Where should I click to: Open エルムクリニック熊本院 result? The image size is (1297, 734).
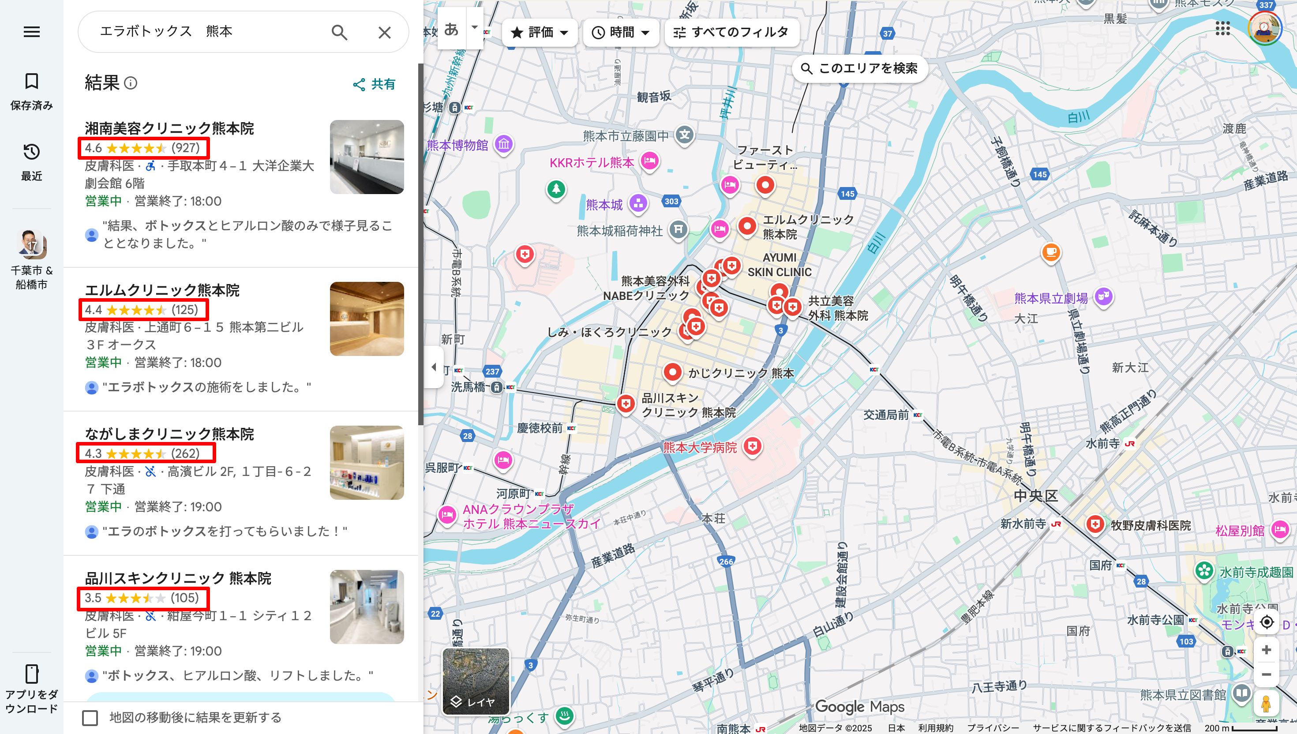click(162, 290)
